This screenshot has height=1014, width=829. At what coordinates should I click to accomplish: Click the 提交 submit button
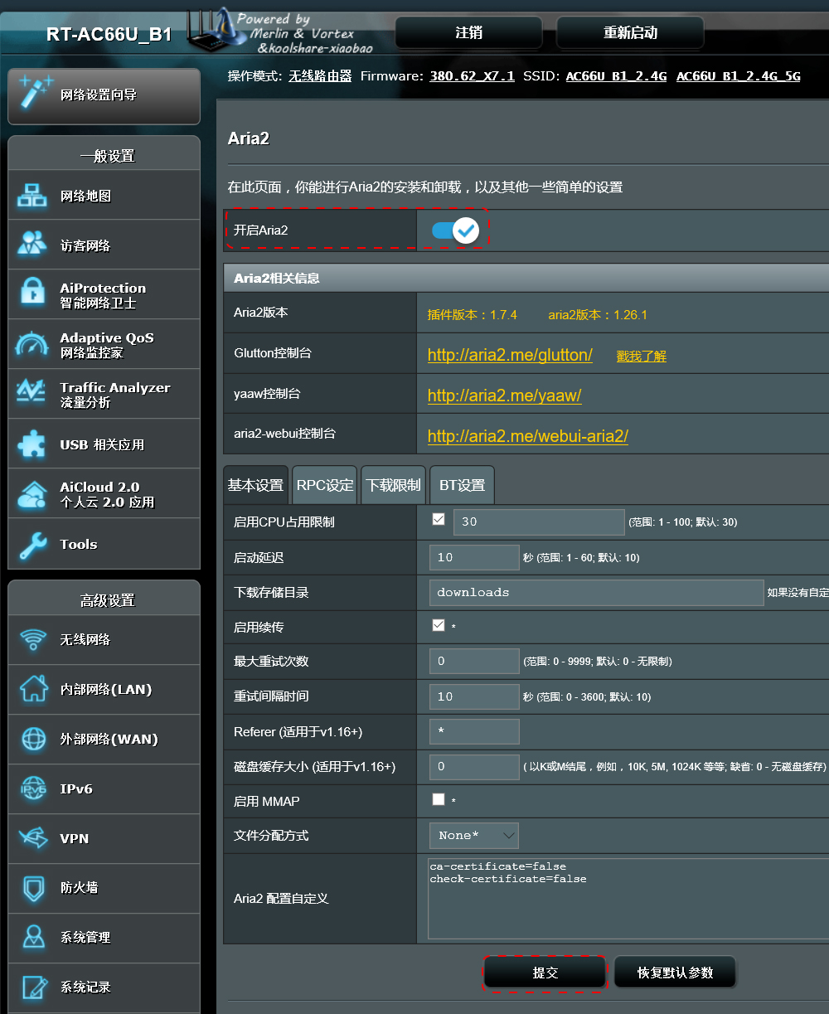pyautogui.click(x=545, y=973)
